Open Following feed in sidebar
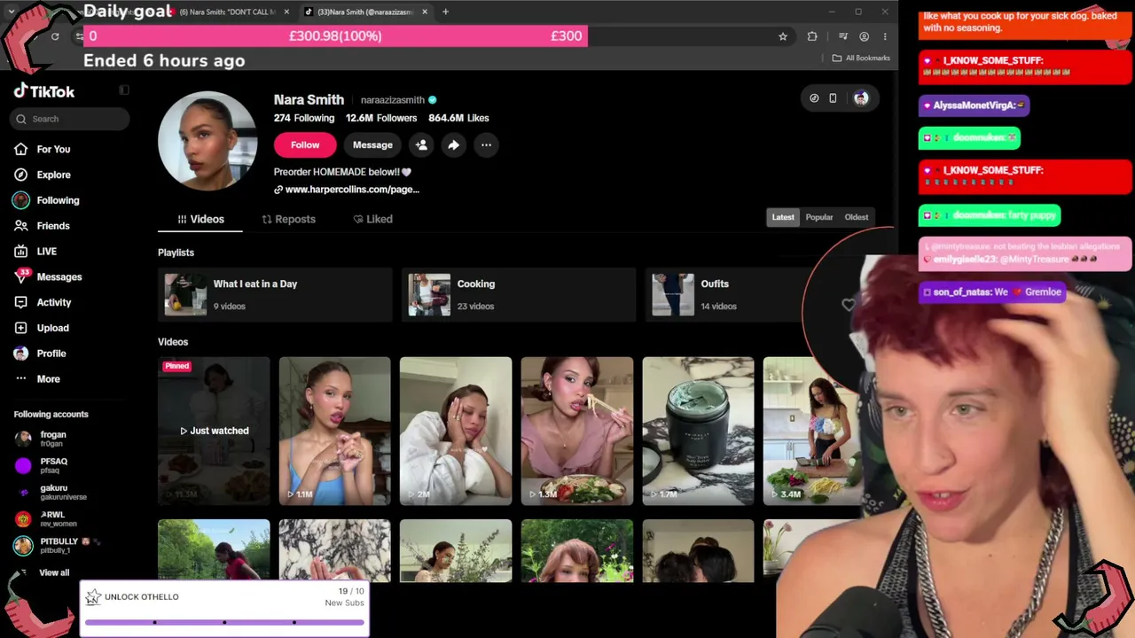This screenshot has height=638, width=1135. tap(58, 200)
